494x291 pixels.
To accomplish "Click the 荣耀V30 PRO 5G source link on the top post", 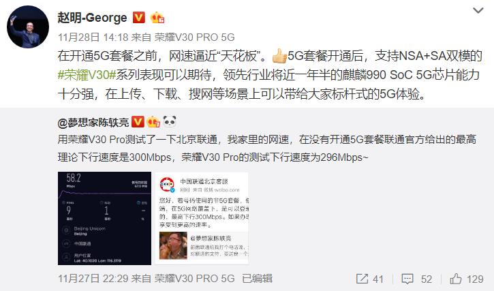I will click(x=195, y=37).
